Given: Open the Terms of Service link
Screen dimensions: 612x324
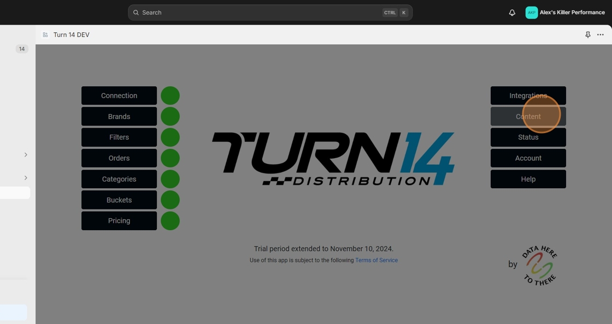Looking at the screenshot, I should coord(376,260).
